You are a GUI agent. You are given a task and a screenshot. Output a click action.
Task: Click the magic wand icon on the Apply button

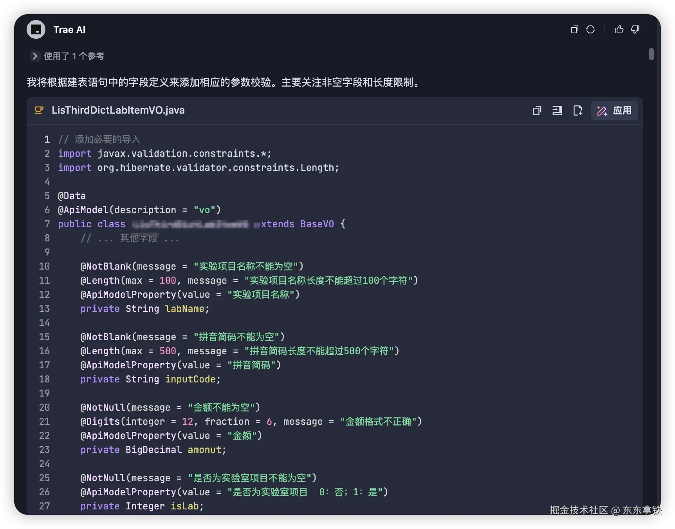pyautogui.click(x=601, y=111)
